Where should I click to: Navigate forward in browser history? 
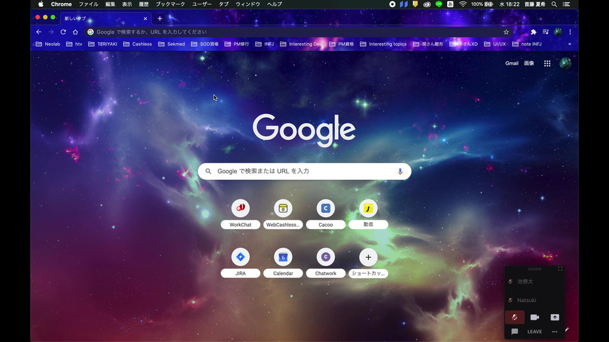pyautogui.click(x=51, y=32)
